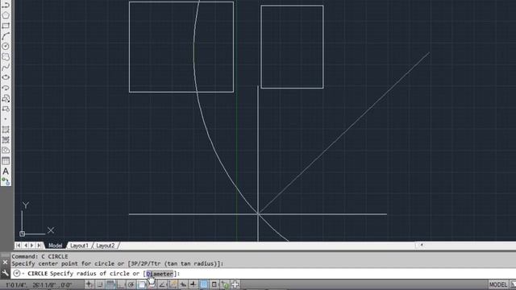This screenshot has height=290, width=516.
Task: Select the Table tool
Action: click(x=6, y=160)
